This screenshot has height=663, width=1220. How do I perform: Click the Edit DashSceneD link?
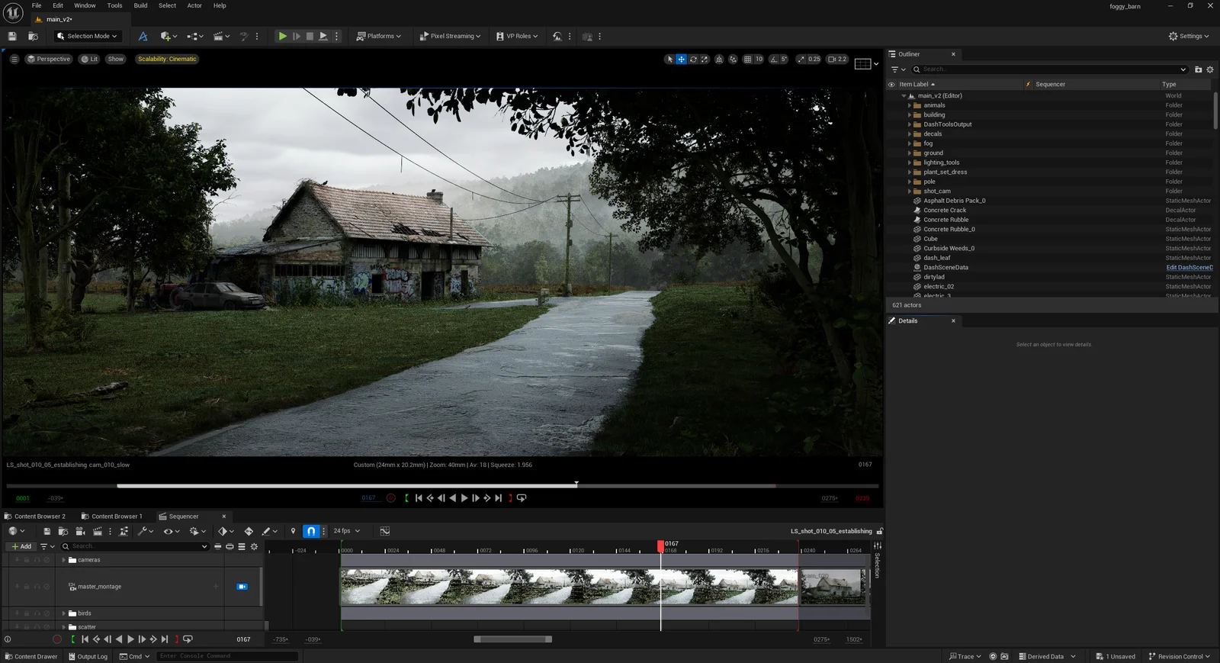point(1189,268)
